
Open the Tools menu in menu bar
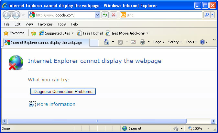pyautogui.click(x=62, y=24)
